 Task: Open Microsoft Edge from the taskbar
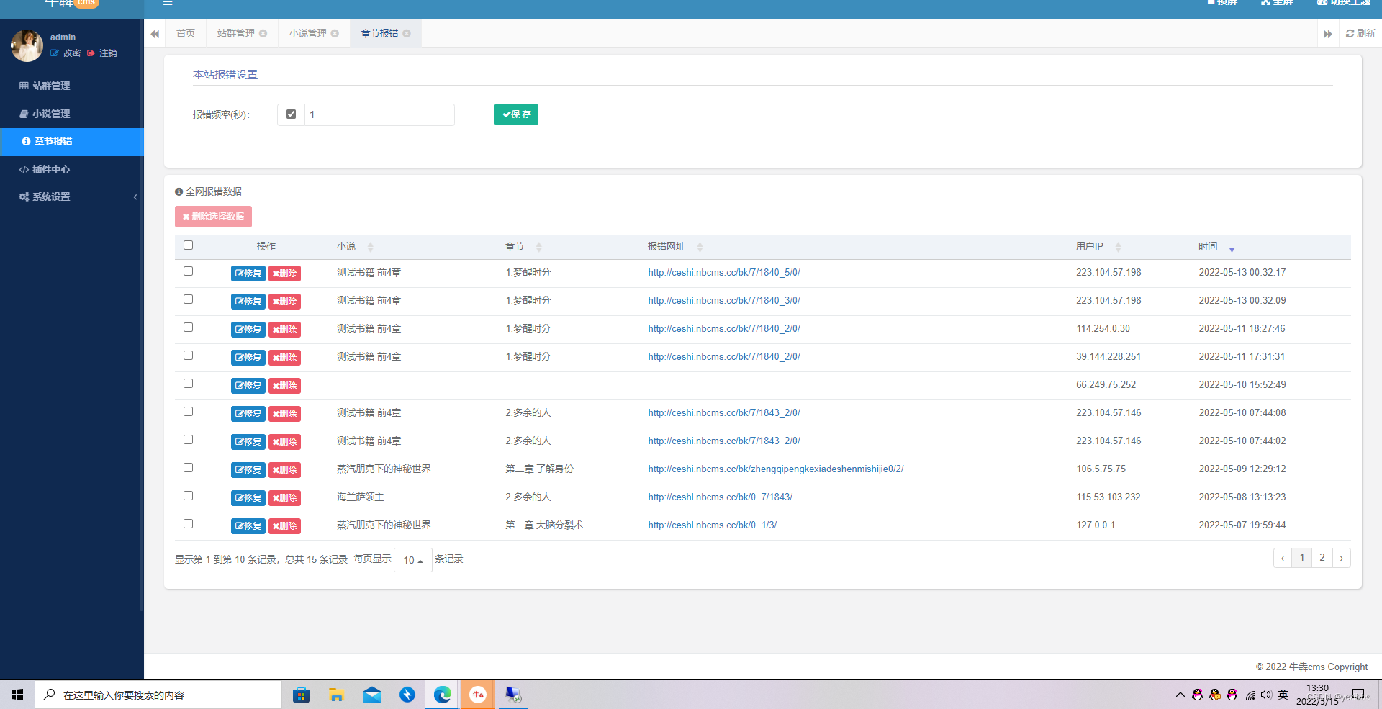(442, 695)
